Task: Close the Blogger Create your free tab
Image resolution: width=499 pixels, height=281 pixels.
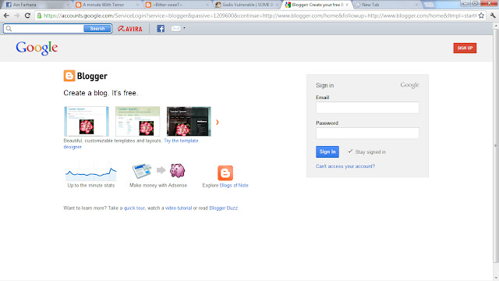Action: 347,5
